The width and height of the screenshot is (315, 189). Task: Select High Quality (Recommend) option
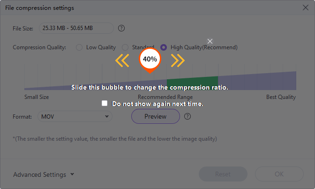164,47
